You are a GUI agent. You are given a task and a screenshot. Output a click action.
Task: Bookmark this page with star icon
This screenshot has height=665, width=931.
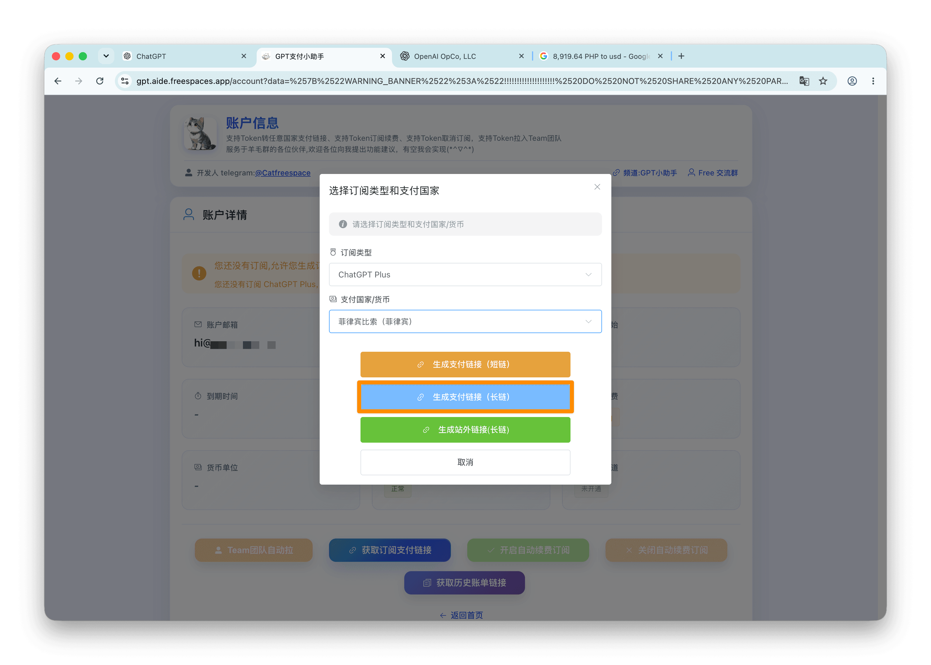click(x=823, y=81)
